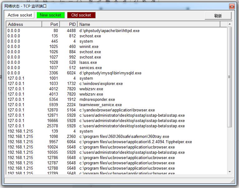Sort by the Address column header

24,24
